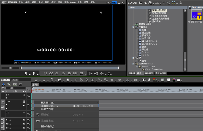The image size is (203, 131).
Task: Toggle the speaker on the 1 VA track
Action: click(x=24, y=105)
